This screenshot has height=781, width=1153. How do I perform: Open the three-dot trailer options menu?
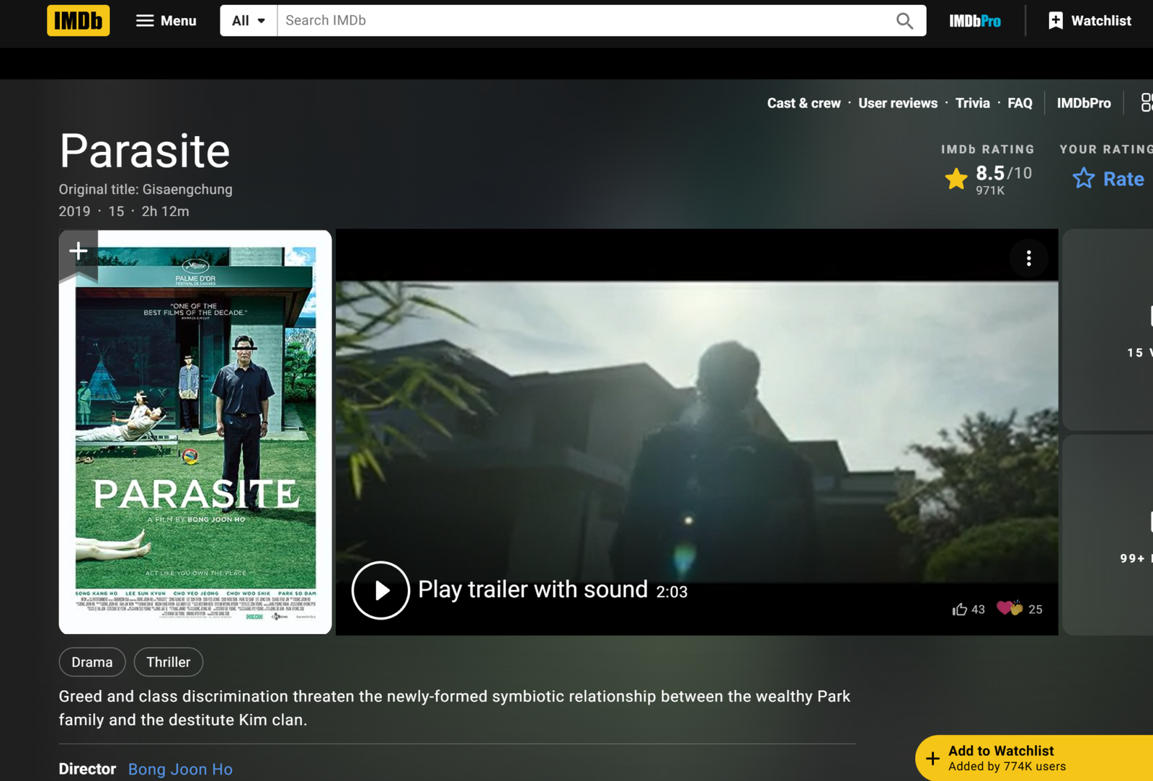click(x=1028, y=258)
